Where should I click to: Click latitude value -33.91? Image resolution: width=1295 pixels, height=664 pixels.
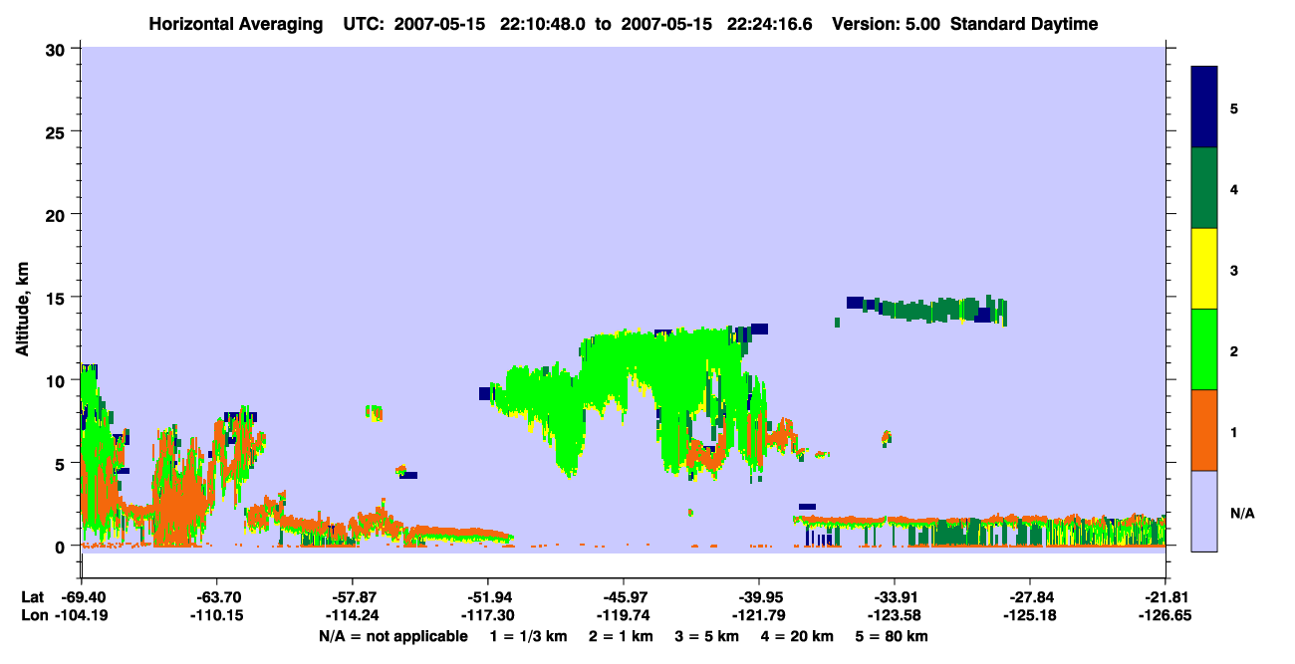(x=895, y=597)
